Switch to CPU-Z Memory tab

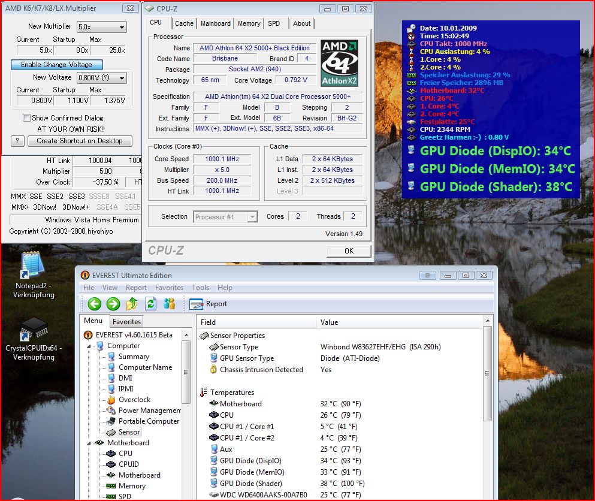(249, 23)
